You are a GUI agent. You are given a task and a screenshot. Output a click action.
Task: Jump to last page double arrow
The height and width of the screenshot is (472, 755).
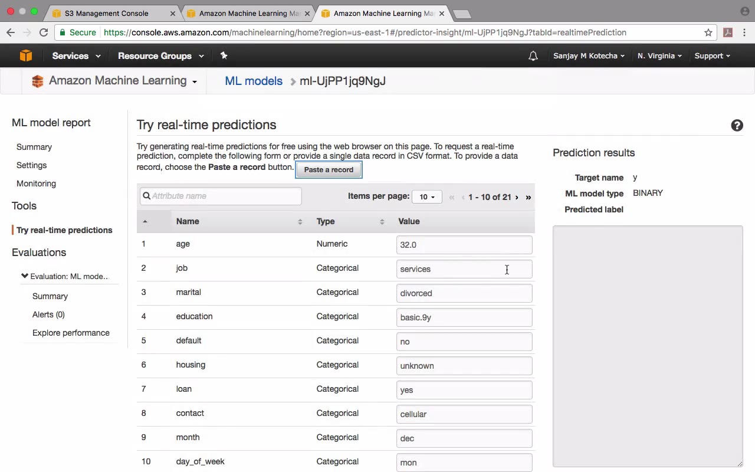tap(528, 197)
